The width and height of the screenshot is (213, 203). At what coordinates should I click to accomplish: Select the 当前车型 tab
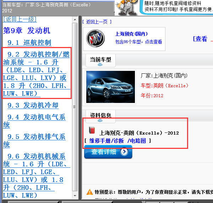coord(100,61)
